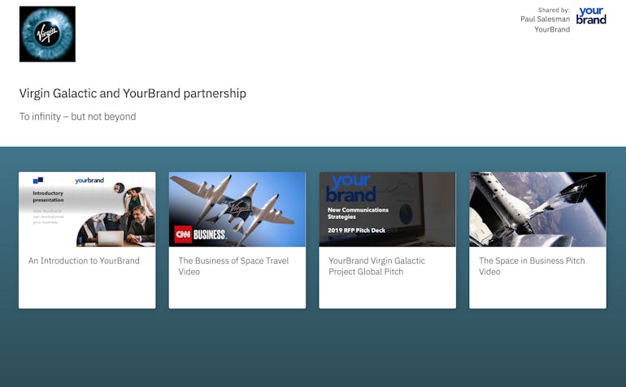Open the 2019 RFP Pitch Deck thumbnail
The height and width of the screenshot is (387, 626).
(387, 209)
